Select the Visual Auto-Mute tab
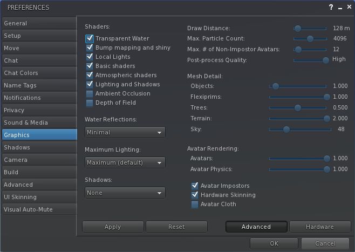The height and width of the screenshot is (252, 355). click(x=39, y=209)
